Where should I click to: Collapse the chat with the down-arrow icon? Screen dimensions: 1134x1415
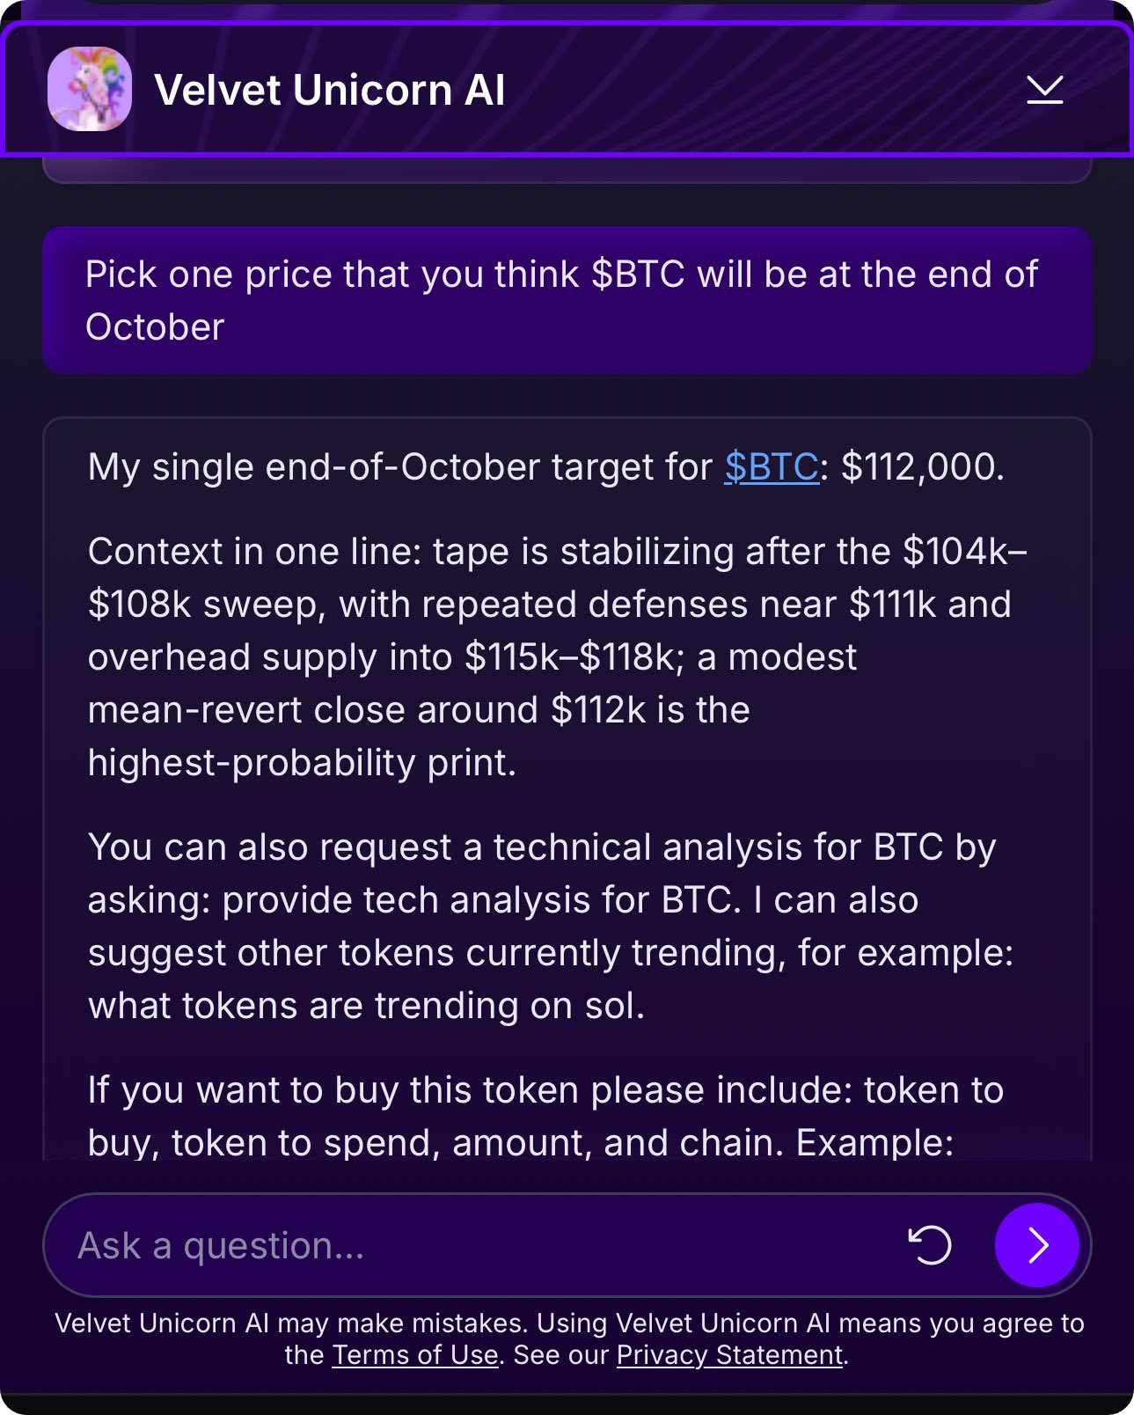tap(1044, 89)
